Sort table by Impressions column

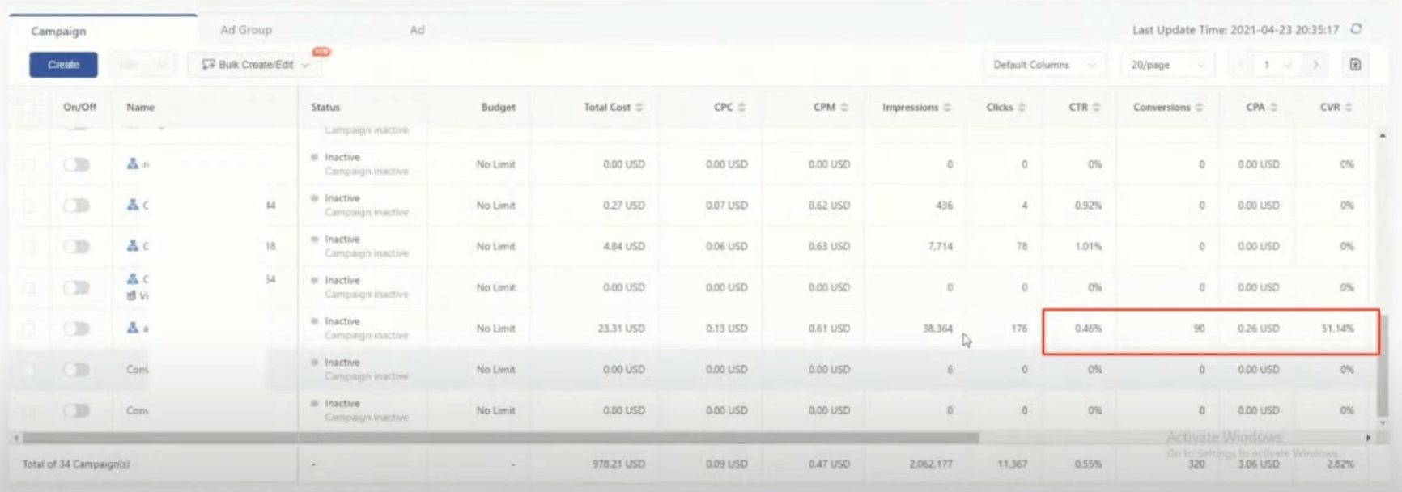click(x=947, y=108)
